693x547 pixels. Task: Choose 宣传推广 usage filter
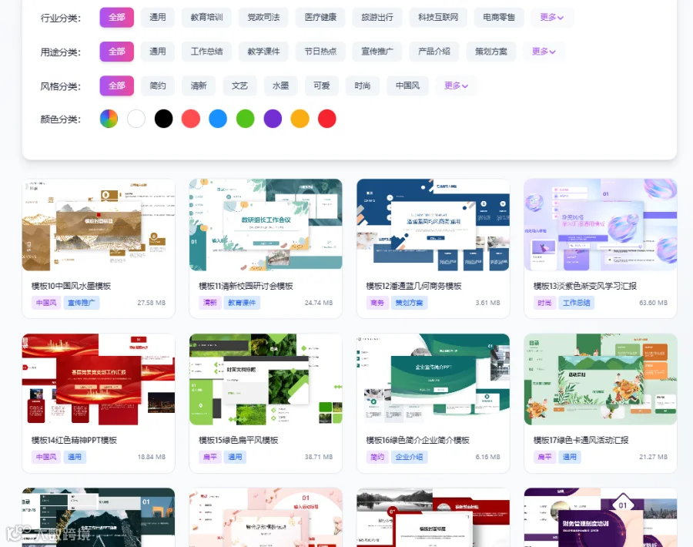pos(377,52)
